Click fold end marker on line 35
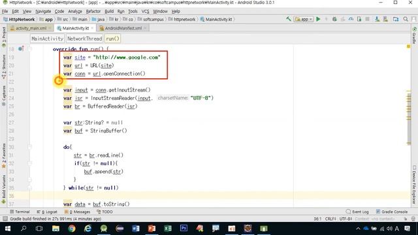This screenshot has width=418, height=235. (x=30, y=188)
